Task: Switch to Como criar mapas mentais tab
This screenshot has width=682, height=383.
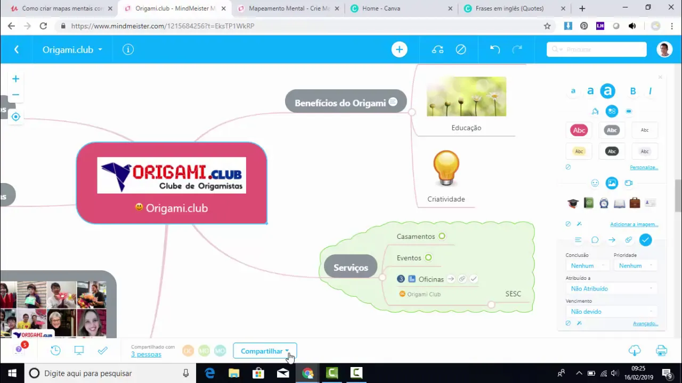Action: click(62, 9)
